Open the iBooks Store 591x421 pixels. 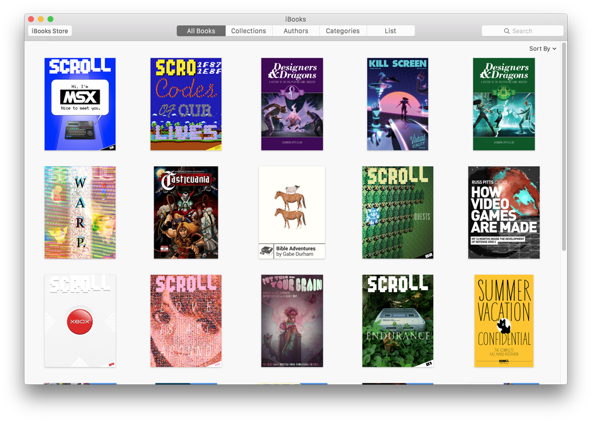[50, 31]
